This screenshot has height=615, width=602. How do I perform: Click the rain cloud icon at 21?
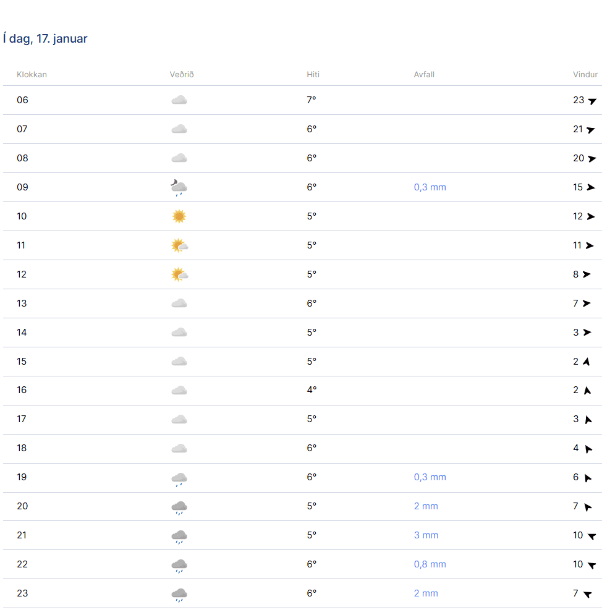[179, 537]
